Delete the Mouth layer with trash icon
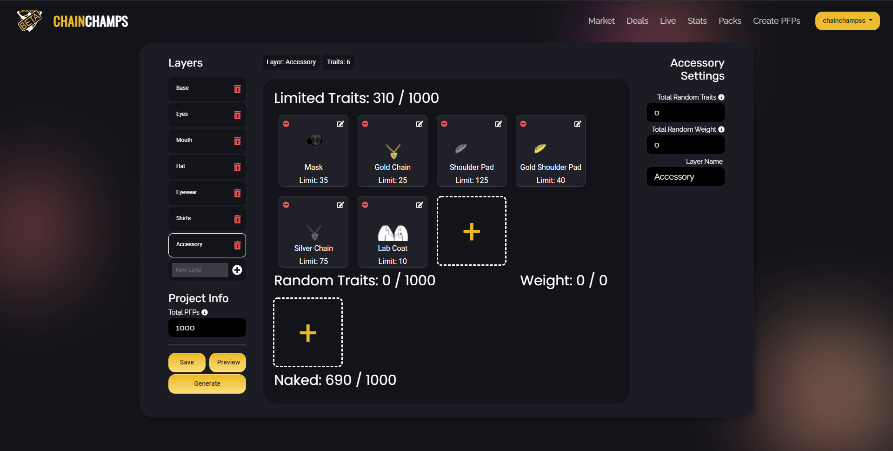The image size is (893, 451). (237, 141)
